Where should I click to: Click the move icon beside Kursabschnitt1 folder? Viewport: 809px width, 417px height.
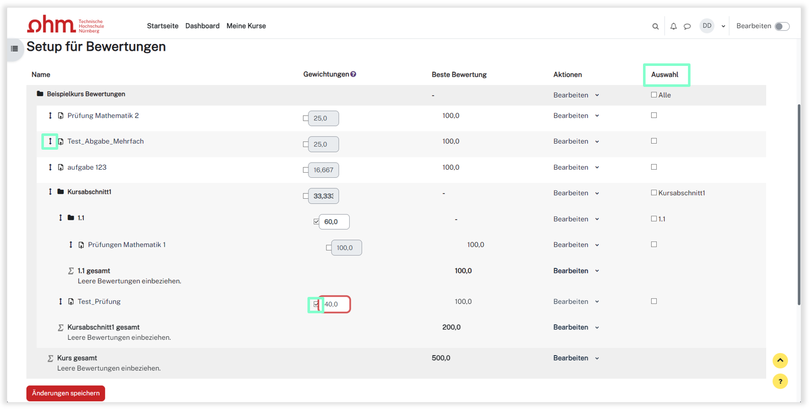click(50, 192)
